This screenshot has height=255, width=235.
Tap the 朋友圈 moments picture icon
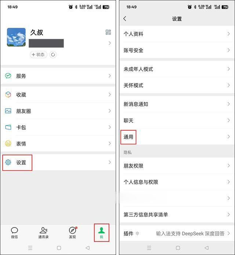click(8, 111)
